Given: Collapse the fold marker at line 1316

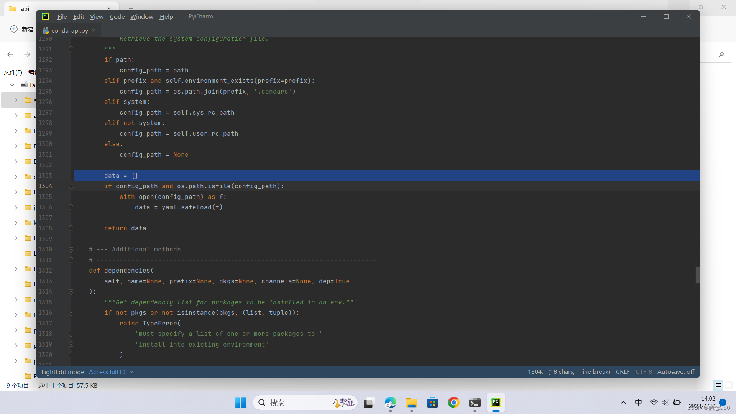Looking at the screenshot, I should (71, 313).
